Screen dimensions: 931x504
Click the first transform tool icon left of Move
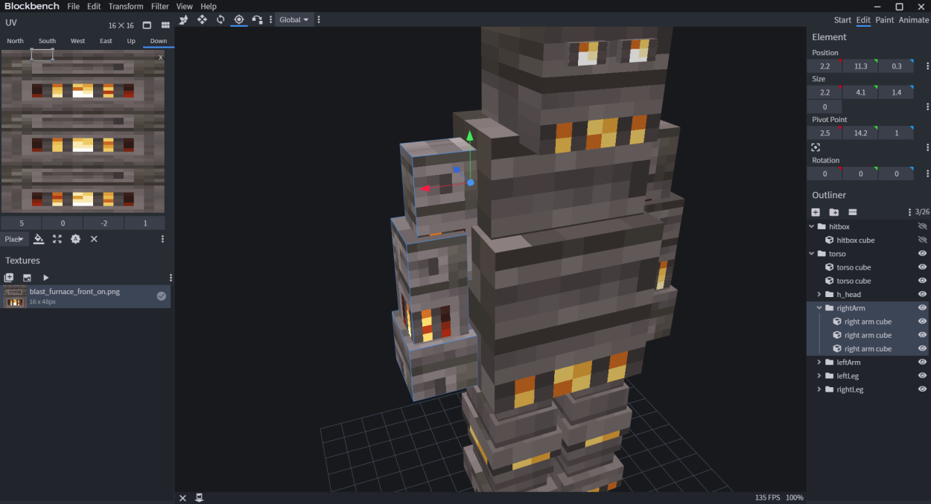click(x=184, y=19)
